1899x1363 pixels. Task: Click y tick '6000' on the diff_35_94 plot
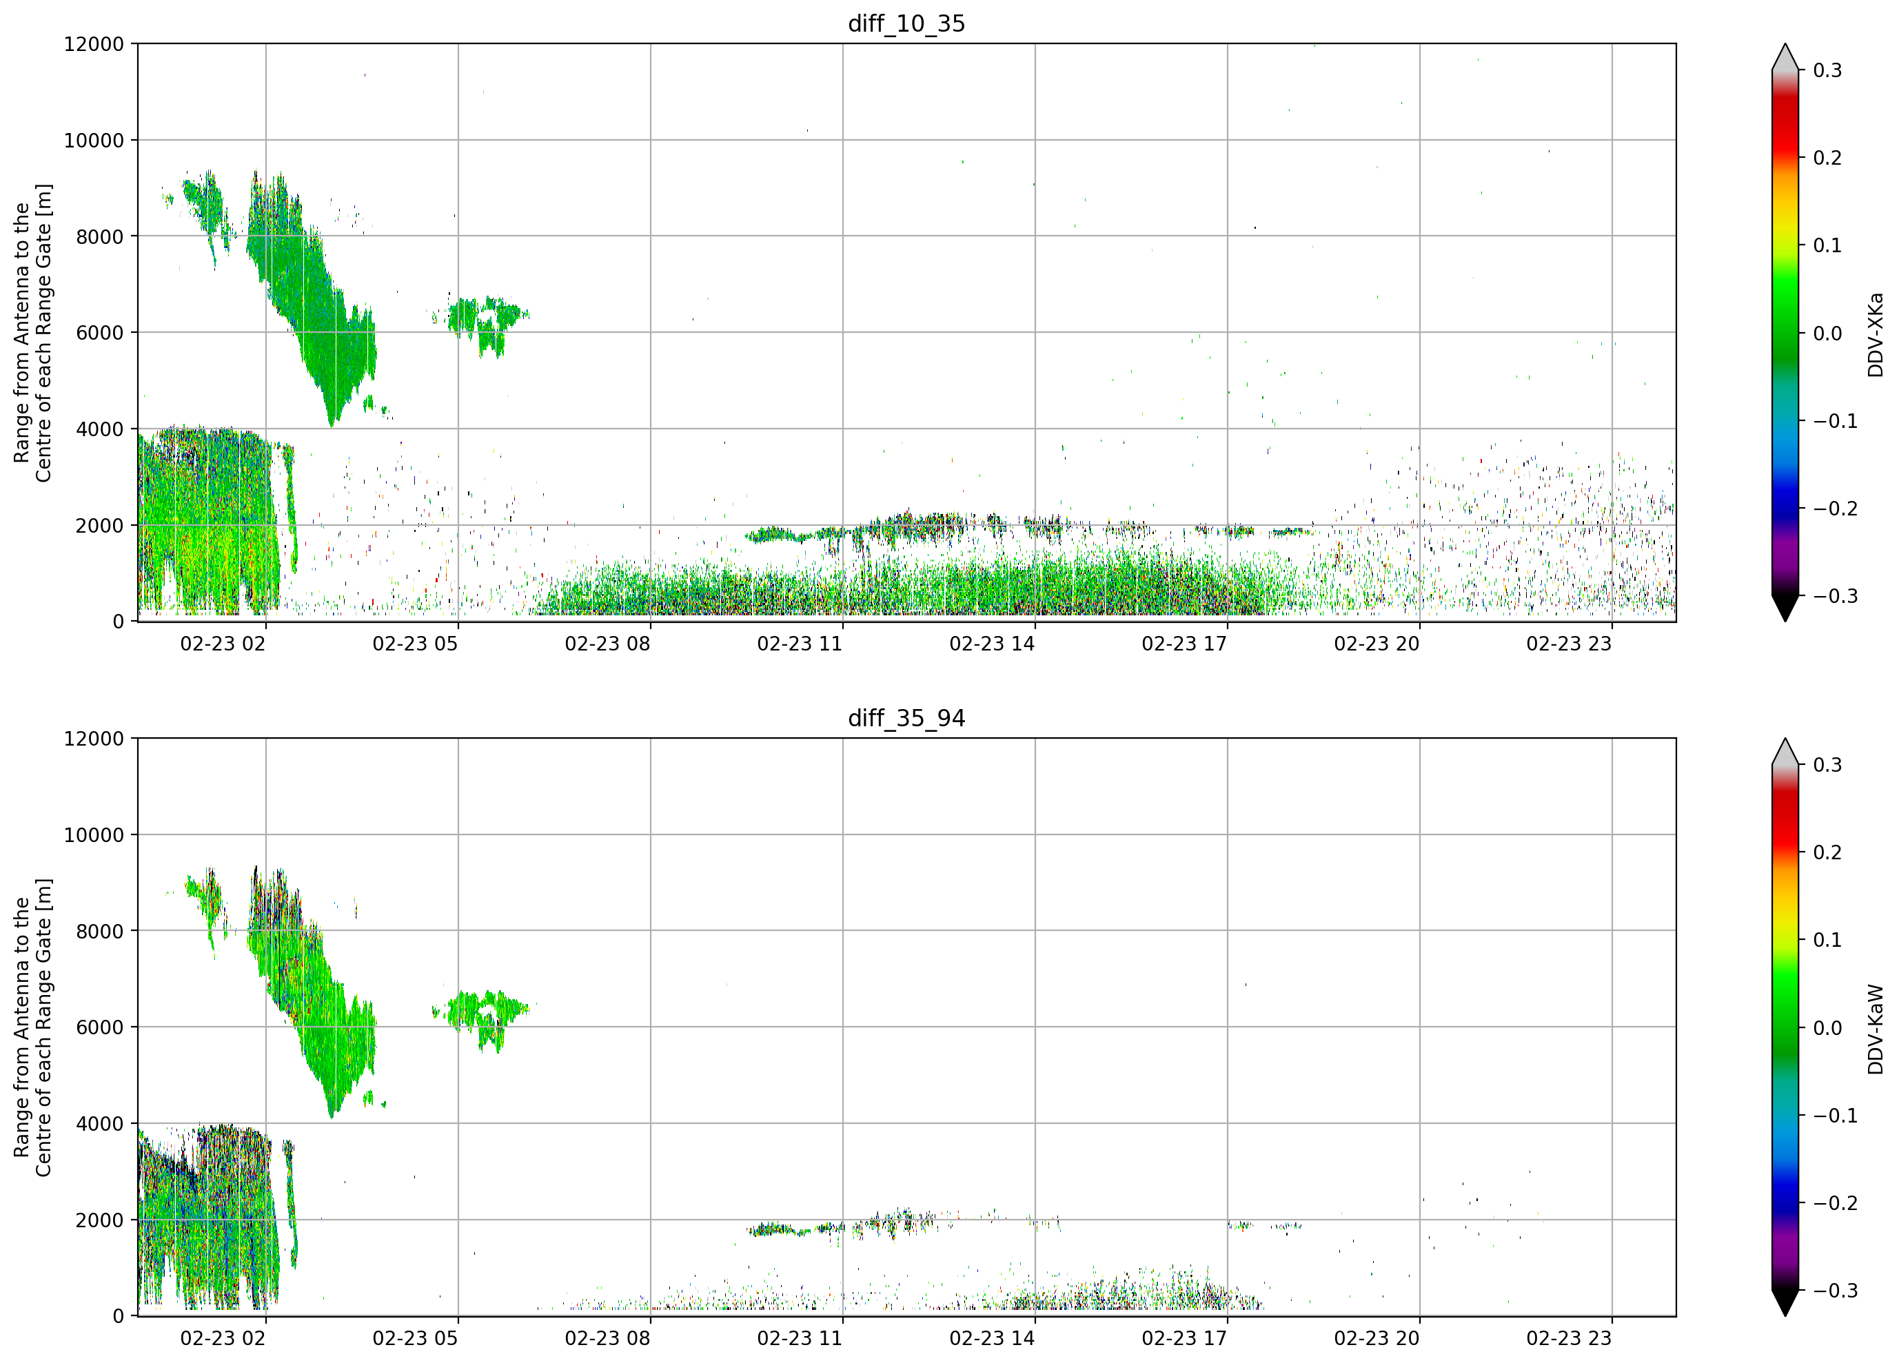[100, 1028]
